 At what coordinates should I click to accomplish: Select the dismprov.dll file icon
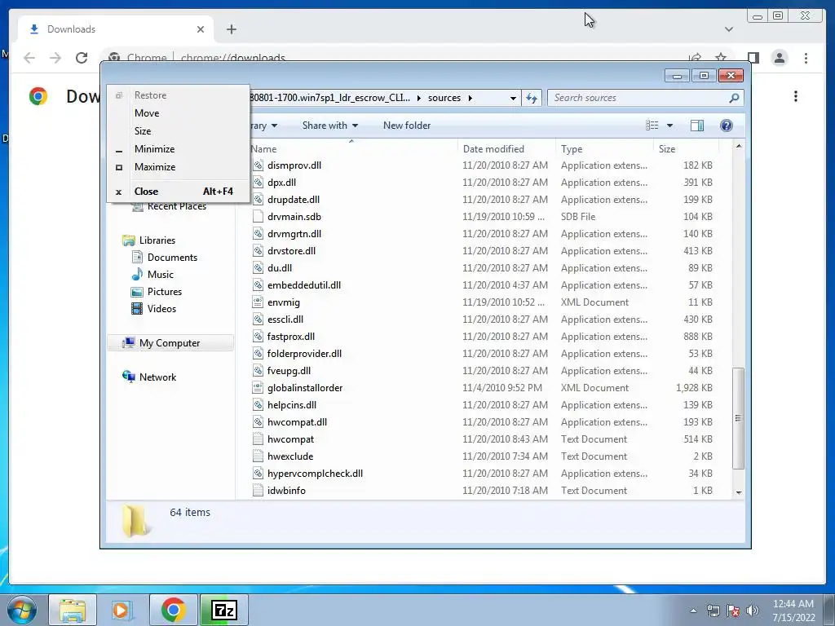(x=258, y=165)
